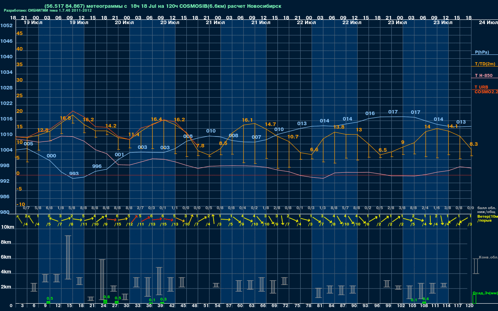Click pressure axis value 1034
Viewport: 498px width, 311px height.
pos(6,72)
